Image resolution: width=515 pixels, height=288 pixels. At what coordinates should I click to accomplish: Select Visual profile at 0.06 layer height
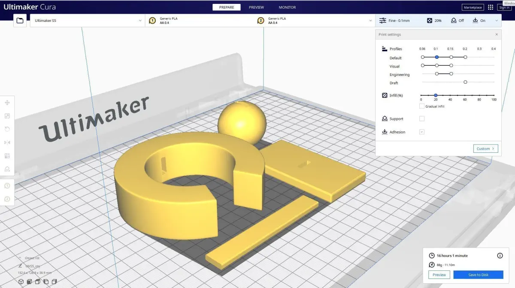click(422, 65)
